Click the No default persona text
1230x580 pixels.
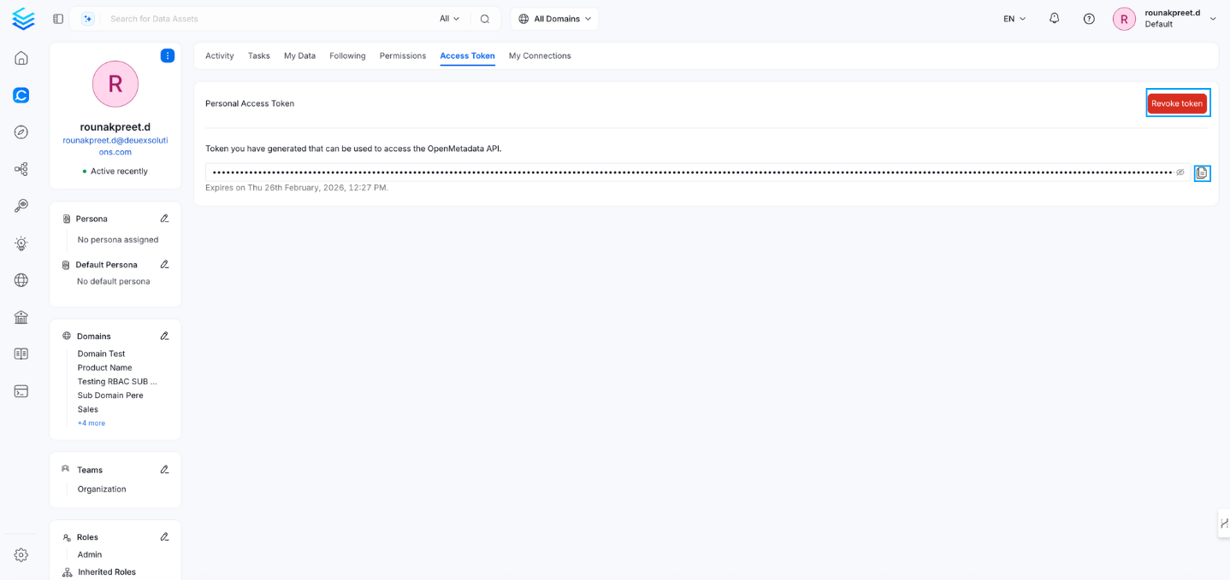114,281
